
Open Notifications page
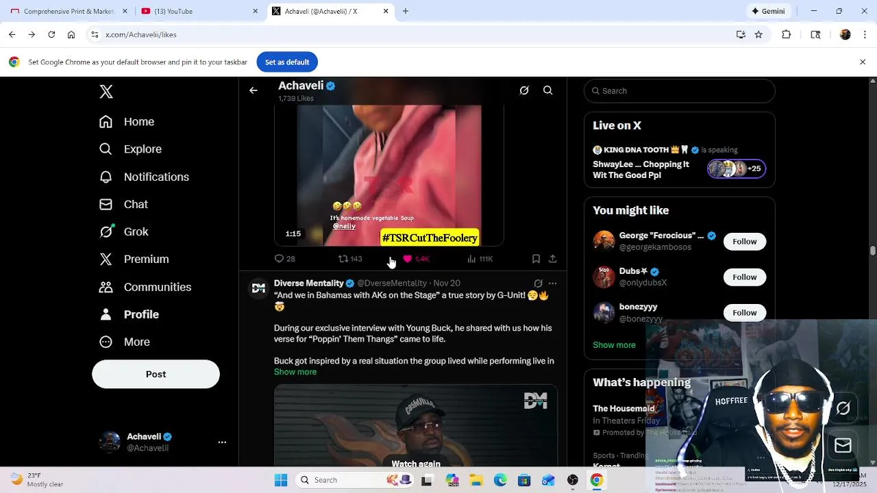click(144, 177)
